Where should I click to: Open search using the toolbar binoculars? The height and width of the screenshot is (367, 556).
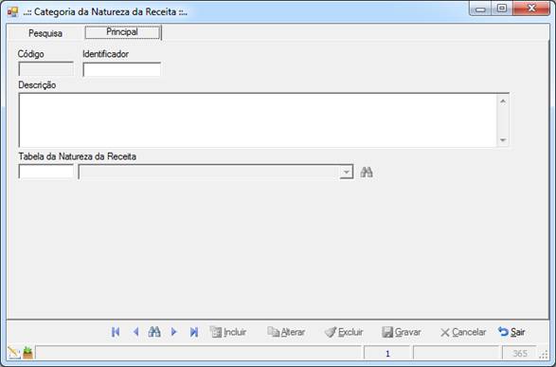pos(154,332)
